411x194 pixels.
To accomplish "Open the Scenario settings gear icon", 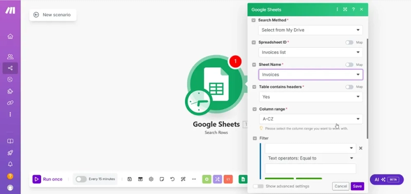I will pos(151,179).
